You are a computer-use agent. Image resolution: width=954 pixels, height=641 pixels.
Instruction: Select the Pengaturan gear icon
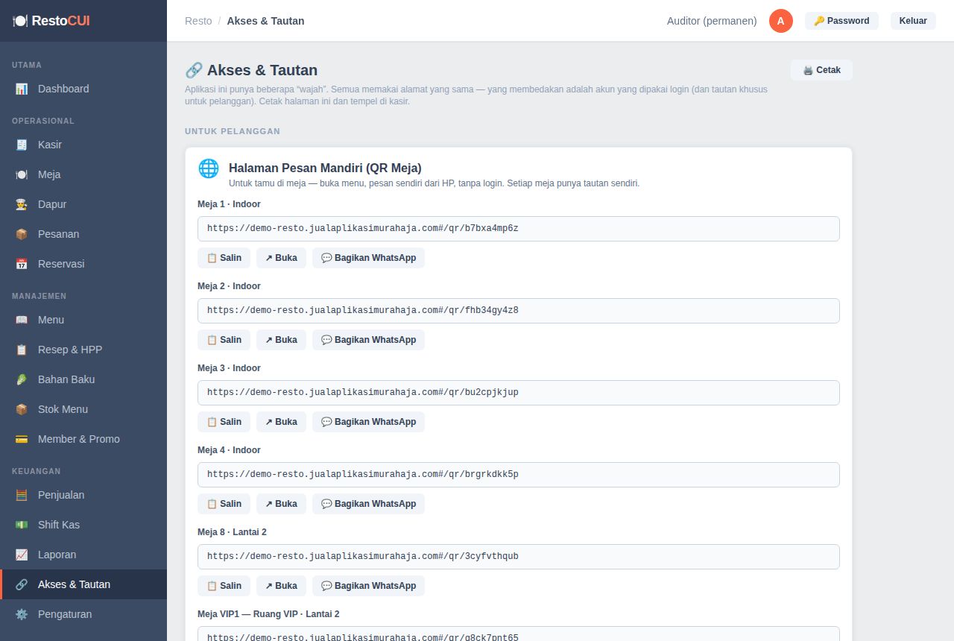[x=22, y=614]
